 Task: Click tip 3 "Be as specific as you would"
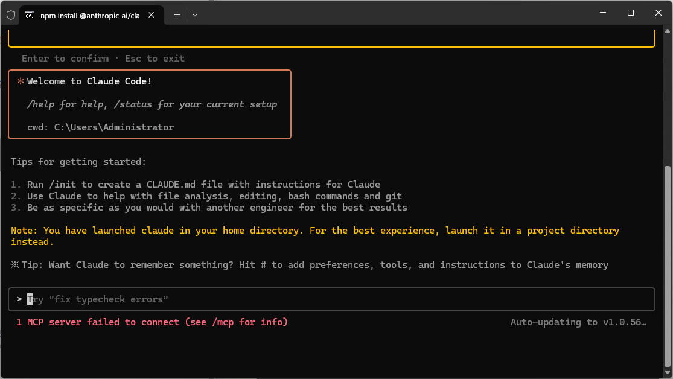click(x=209, y=208)
